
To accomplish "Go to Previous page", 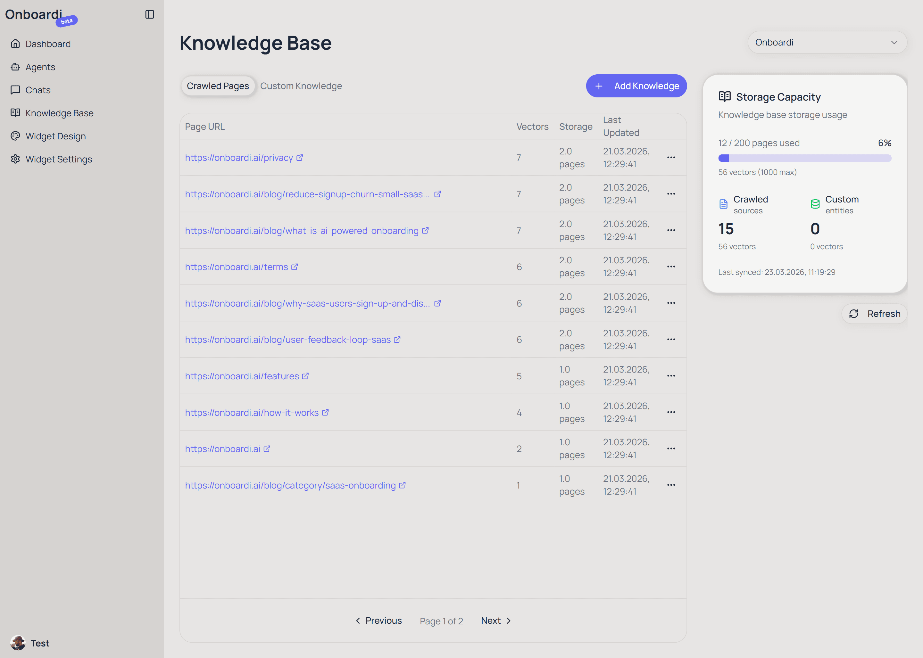I will pyautogui.click(x=378, y=621).
